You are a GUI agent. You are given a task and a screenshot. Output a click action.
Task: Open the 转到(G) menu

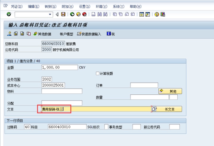51,7
